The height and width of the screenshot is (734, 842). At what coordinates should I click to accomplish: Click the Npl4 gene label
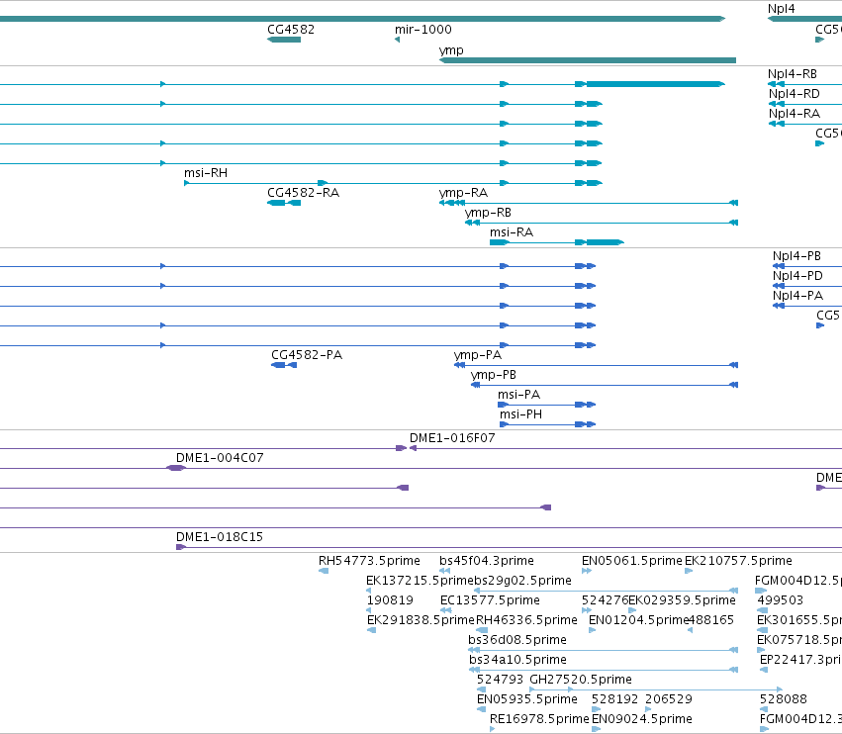click(781, 9)
